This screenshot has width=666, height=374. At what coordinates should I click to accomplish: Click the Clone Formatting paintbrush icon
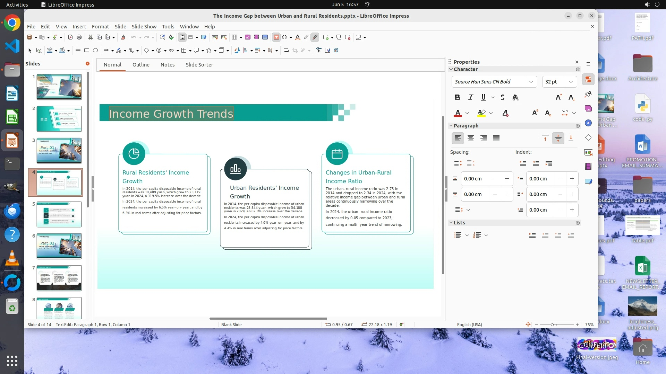123,37
